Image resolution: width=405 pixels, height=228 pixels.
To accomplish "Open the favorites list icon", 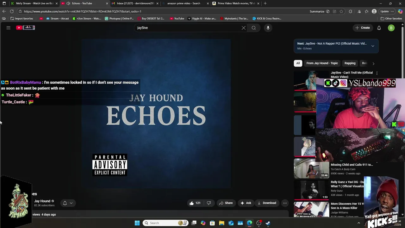I will [x=367, y=11].
